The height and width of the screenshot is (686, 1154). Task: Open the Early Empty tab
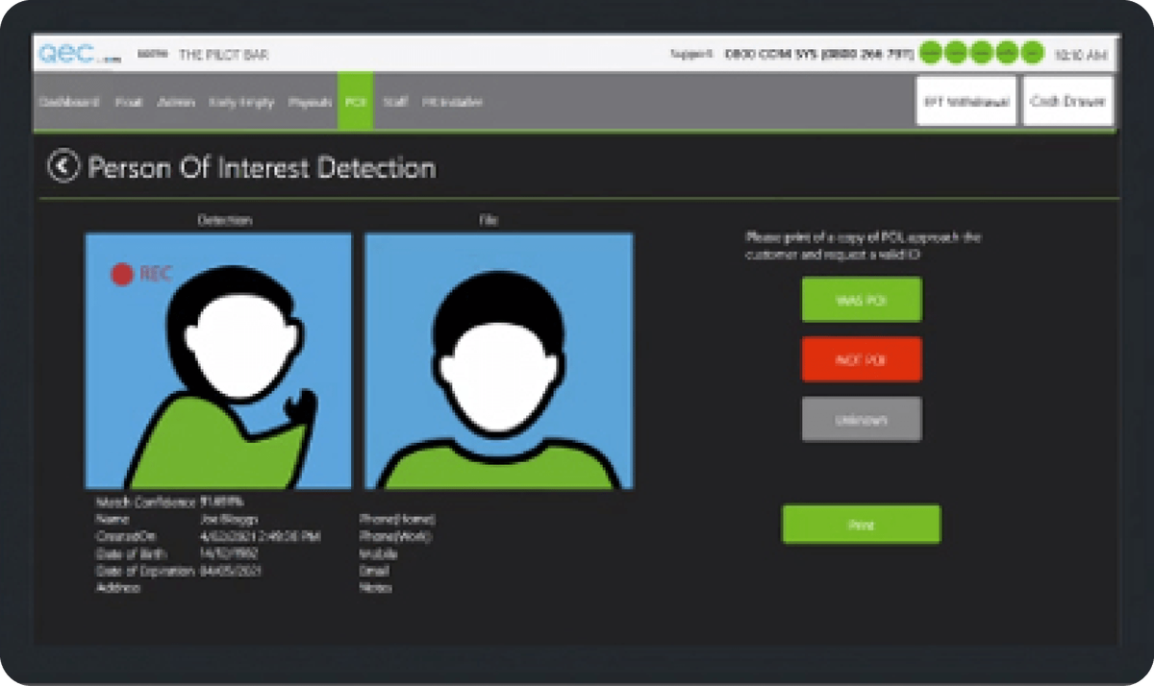240,102
